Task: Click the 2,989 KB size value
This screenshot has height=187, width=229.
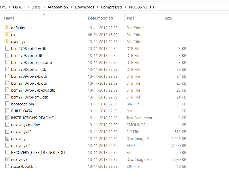Action: 179,160
